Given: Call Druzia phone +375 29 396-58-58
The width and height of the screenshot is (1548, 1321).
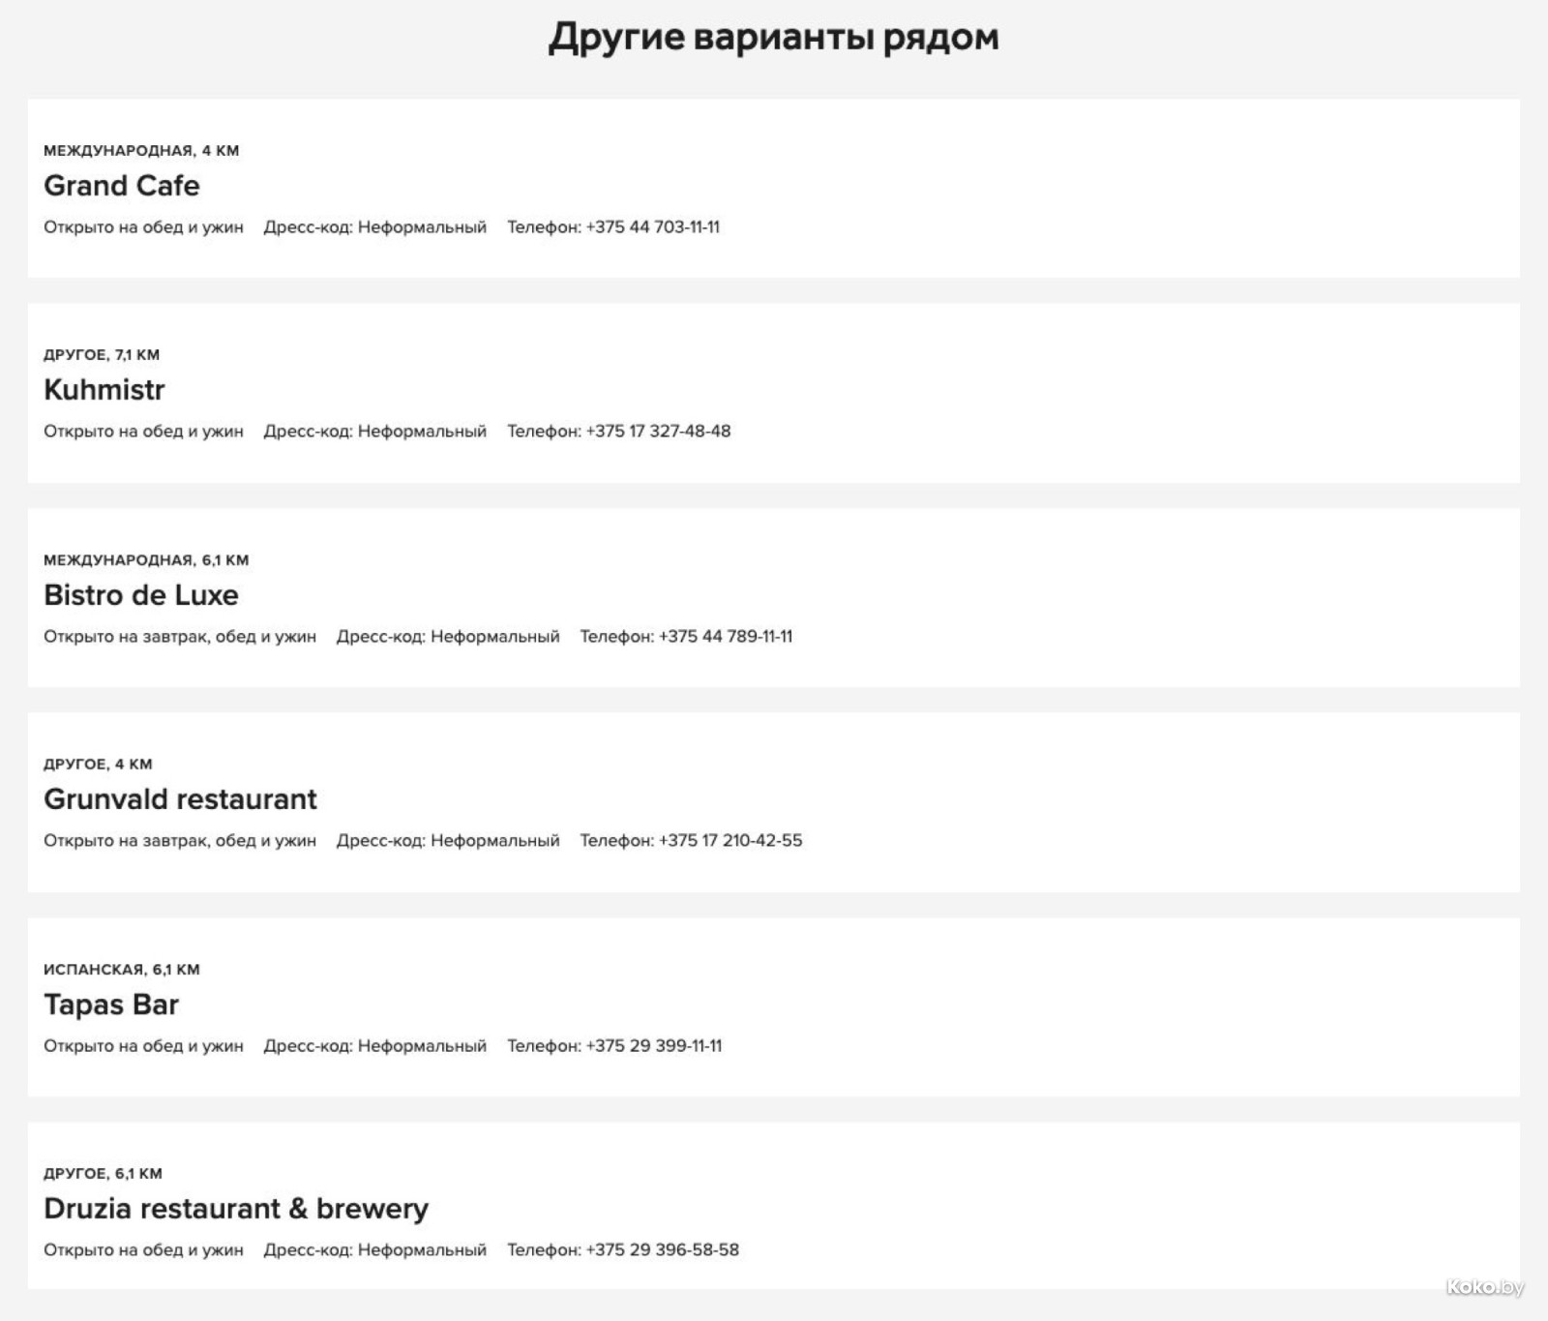Looking at the screenshot, I should coord(663,1250).
